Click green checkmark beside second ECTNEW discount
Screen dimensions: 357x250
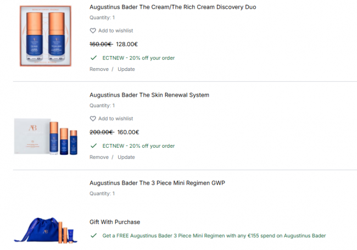[93, 146]
